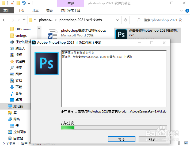Switch to the 查看 ribbon tab
Image resolution: width=190 pixels, height=146 pixels.
[x=50, y=11]
